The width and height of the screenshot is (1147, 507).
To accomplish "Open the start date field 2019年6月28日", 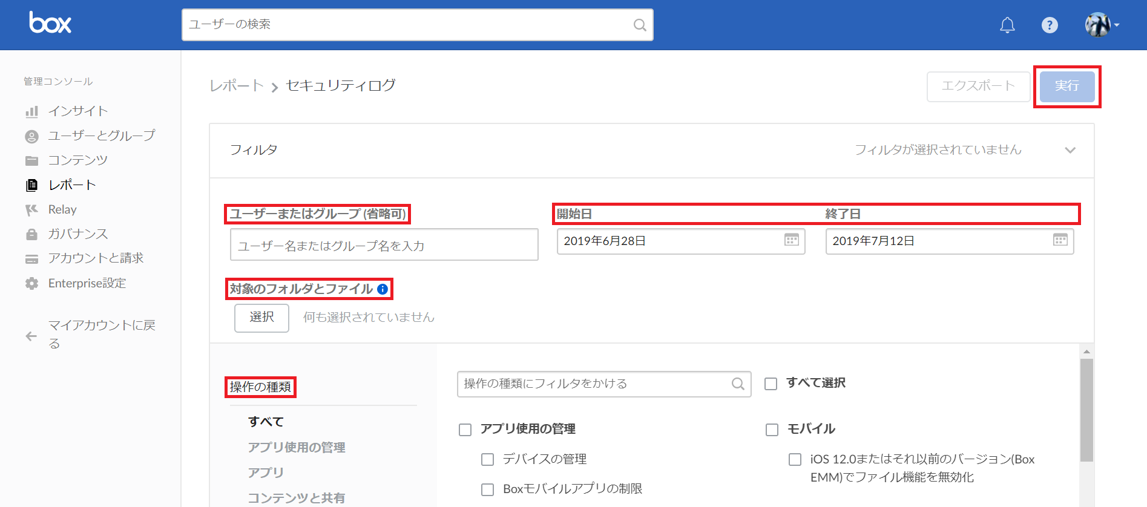I will (x=681, y=241).
